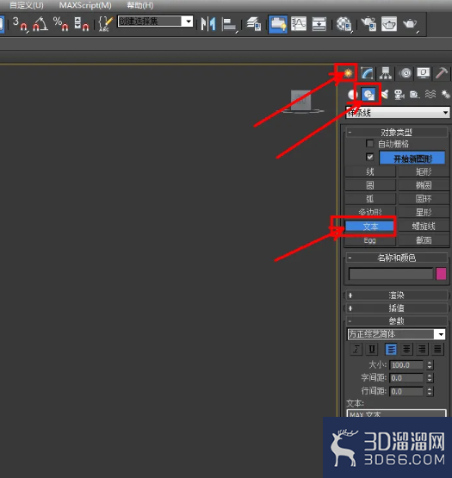Image resolution: width=452 pixels, height=478 pixels.
Task: Click the 矩形 shape button
Action: (x=424, y=171)
